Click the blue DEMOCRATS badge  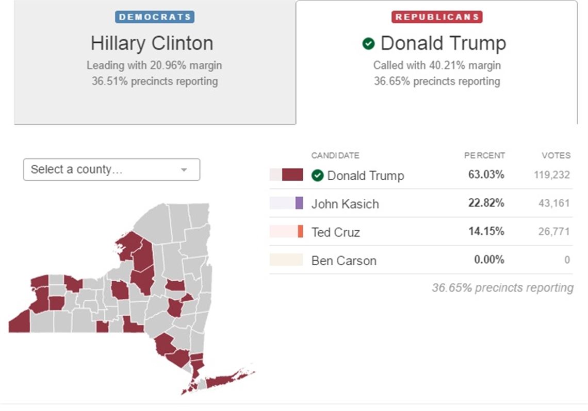tap(154, 16)
